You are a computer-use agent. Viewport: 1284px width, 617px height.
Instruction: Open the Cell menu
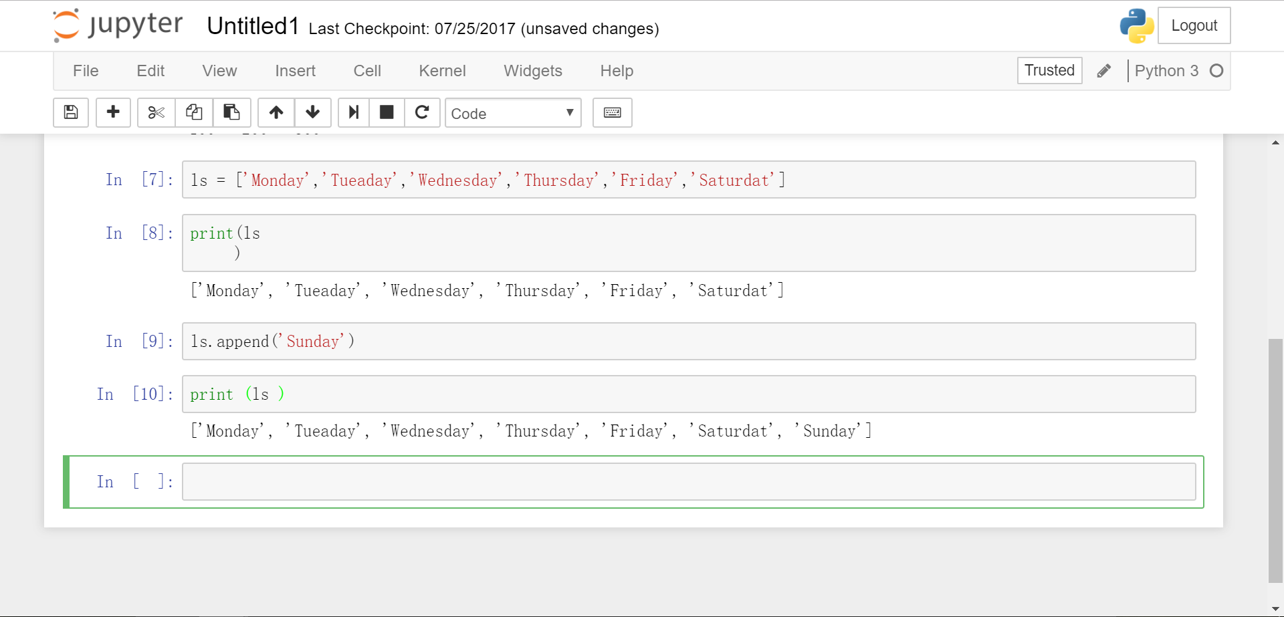tap(367, 71)
